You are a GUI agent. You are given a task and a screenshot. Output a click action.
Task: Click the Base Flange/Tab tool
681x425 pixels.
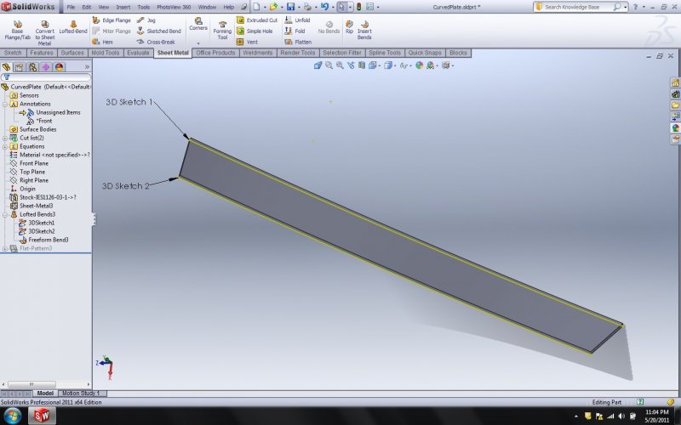pos(17,29)
